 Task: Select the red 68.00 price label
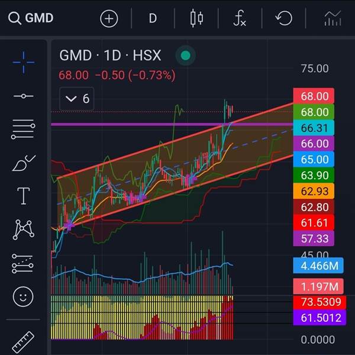click(x=314, y=96)
